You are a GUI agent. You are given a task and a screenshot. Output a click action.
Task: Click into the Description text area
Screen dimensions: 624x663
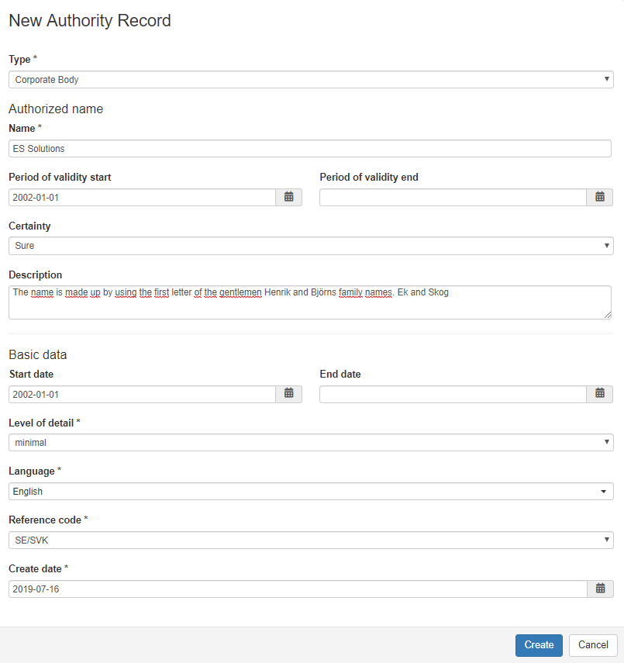coord(310,302)
